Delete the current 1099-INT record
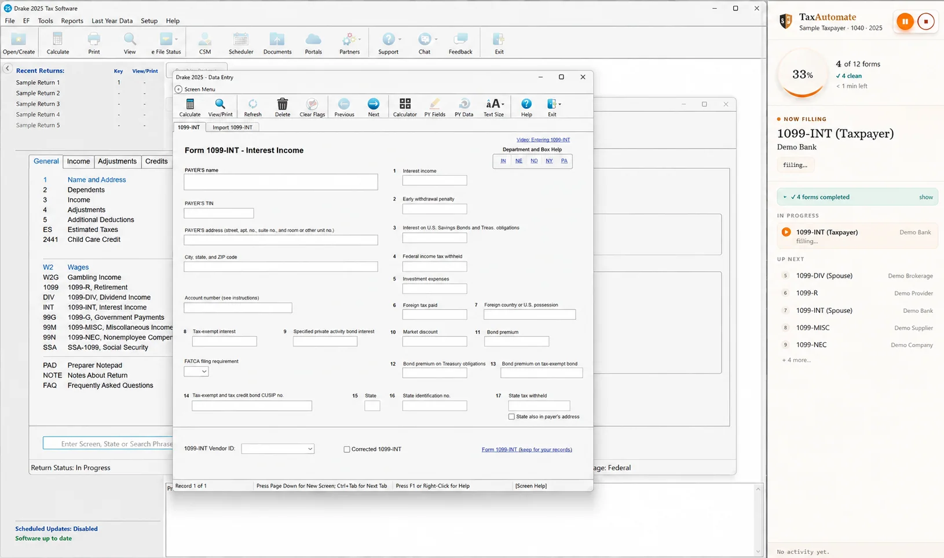The height and width of the screenshot is (558, 944). click(x=283, y=108)
